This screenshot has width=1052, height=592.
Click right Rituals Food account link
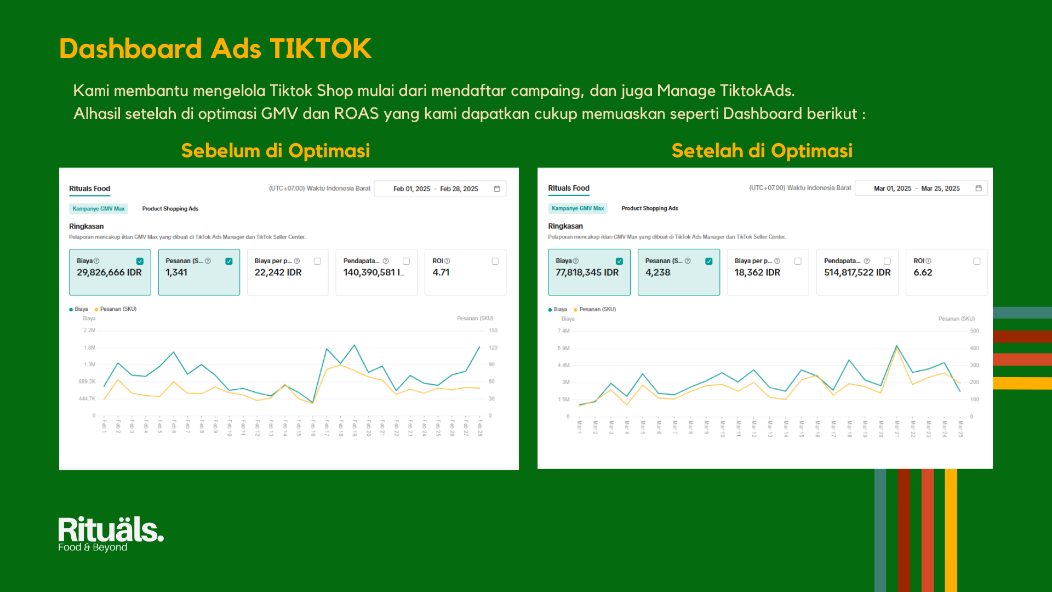(x=569, y=188)
